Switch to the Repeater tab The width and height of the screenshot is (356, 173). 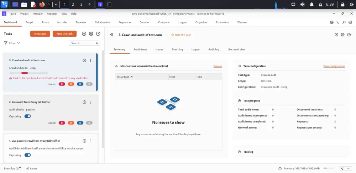(81, 22)
